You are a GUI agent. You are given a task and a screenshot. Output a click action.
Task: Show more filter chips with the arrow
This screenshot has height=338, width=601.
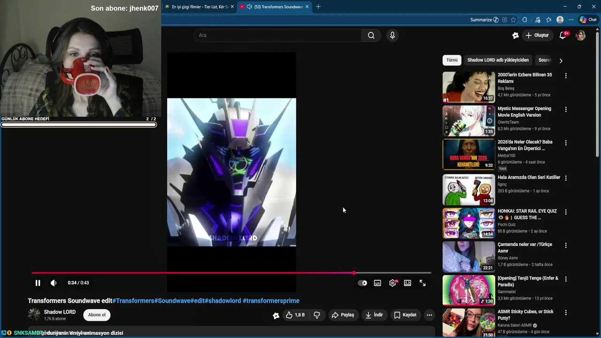[561, 61]
